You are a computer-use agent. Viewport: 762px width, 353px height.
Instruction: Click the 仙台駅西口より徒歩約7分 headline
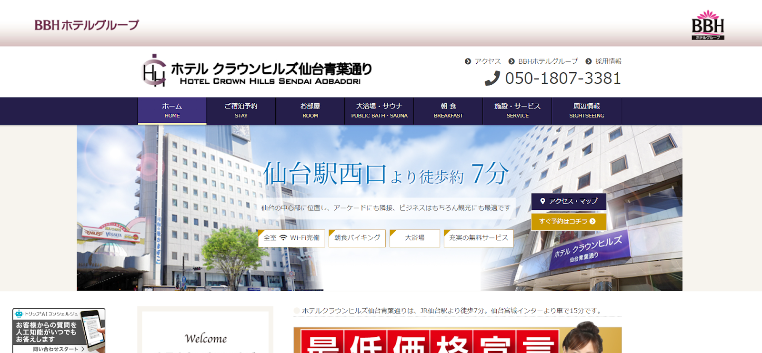click(386, 173)
